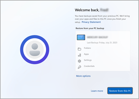
Task: Click the backup description paragraph text
Action: click(102, 19)
